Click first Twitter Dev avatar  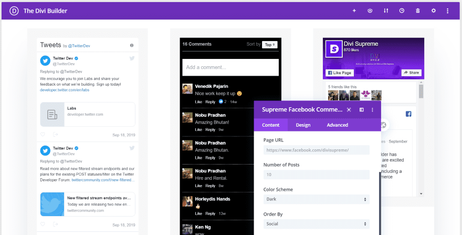[45, 61]
